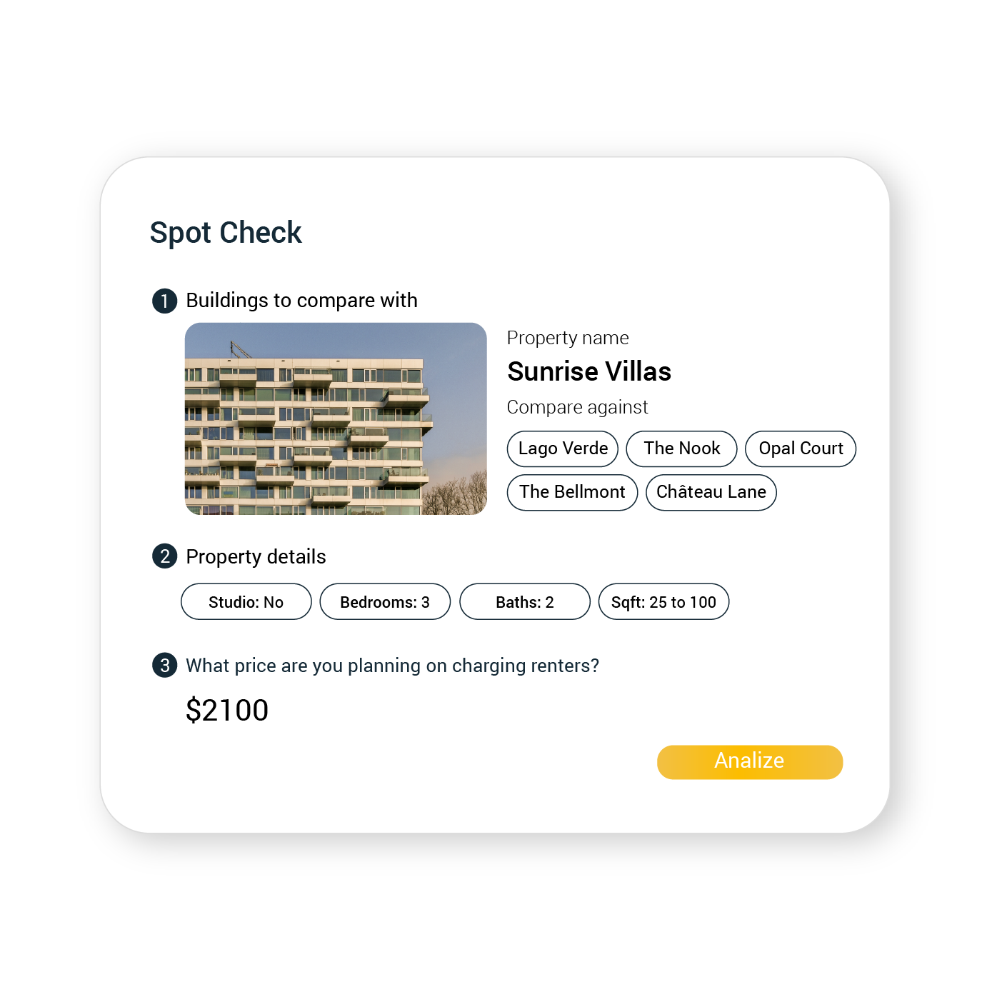Select the Château Lane comparison chip
Viewport: 992px width, 992px height.
coord(711,492)
